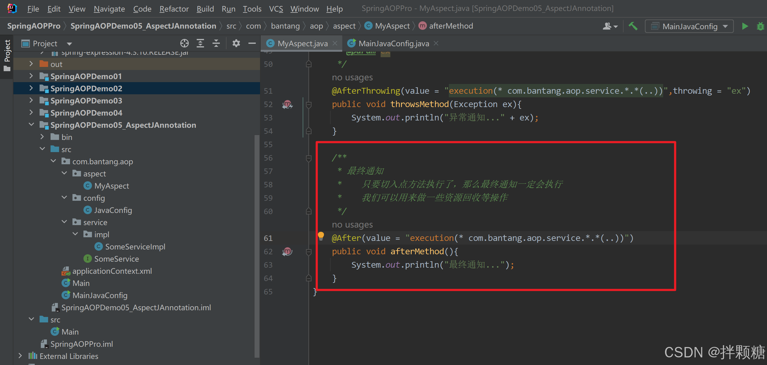
Task: Click the aspect breadcrumb in navigation bar
Action: pos(344,26)
